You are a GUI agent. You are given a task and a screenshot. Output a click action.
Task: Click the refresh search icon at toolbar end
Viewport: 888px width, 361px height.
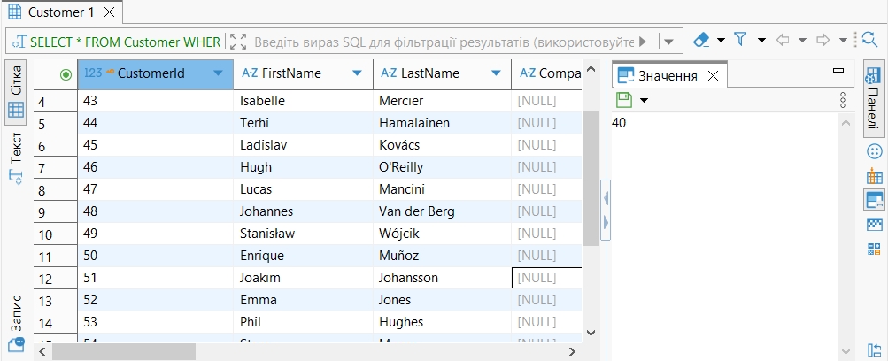point(869,39)
